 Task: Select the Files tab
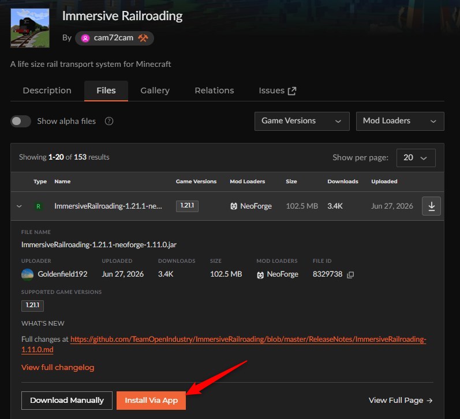(106, 90)
